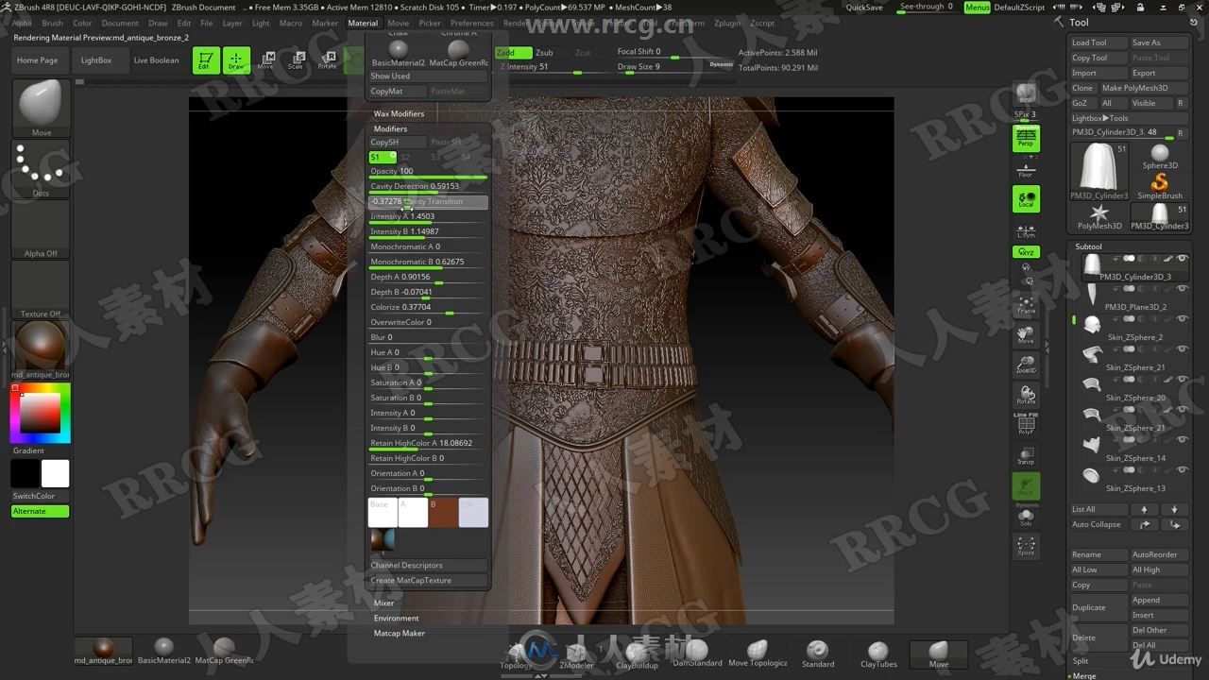Select the SimpleBrush tool
This screenshot has width=1209, height=680.
(x=1160, y=186)
